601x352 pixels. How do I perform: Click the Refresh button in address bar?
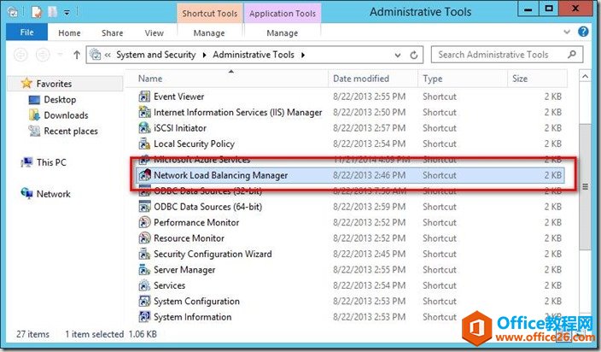coord(415,55)
